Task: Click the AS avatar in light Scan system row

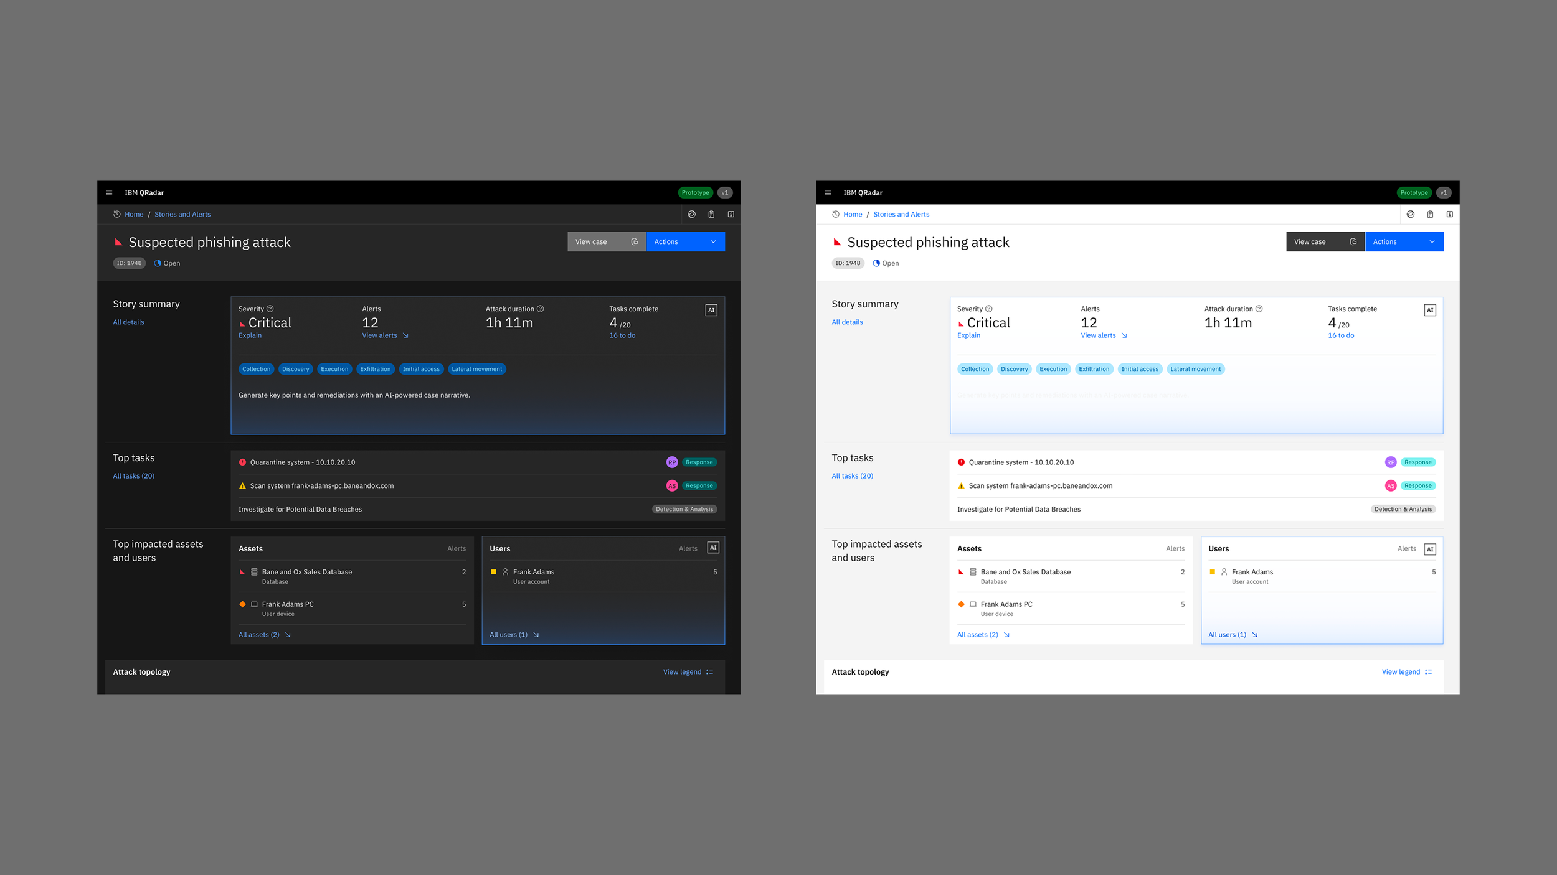Action: (x=1391, y=486)
